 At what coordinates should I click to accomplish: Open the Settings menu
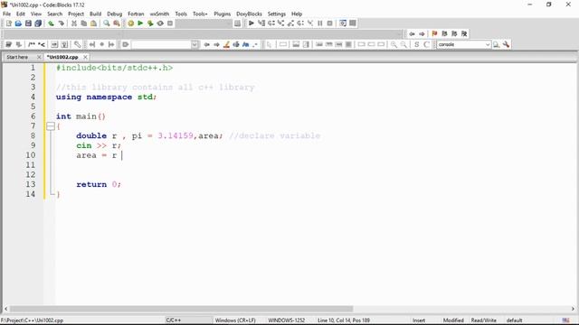click(x=277, y=14)
